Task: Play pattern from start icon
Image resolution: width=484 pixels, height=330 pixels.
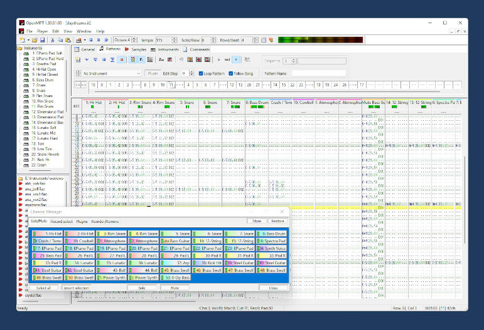Action: (x=95, y=59)
